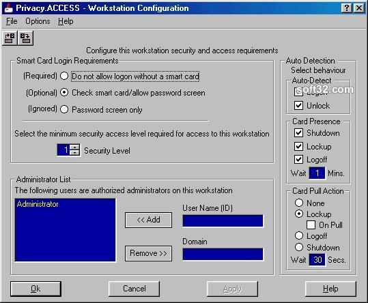The image size is (368, 303).
Task: Click the Wait minutes field
Action: click(x=317, y=173)
